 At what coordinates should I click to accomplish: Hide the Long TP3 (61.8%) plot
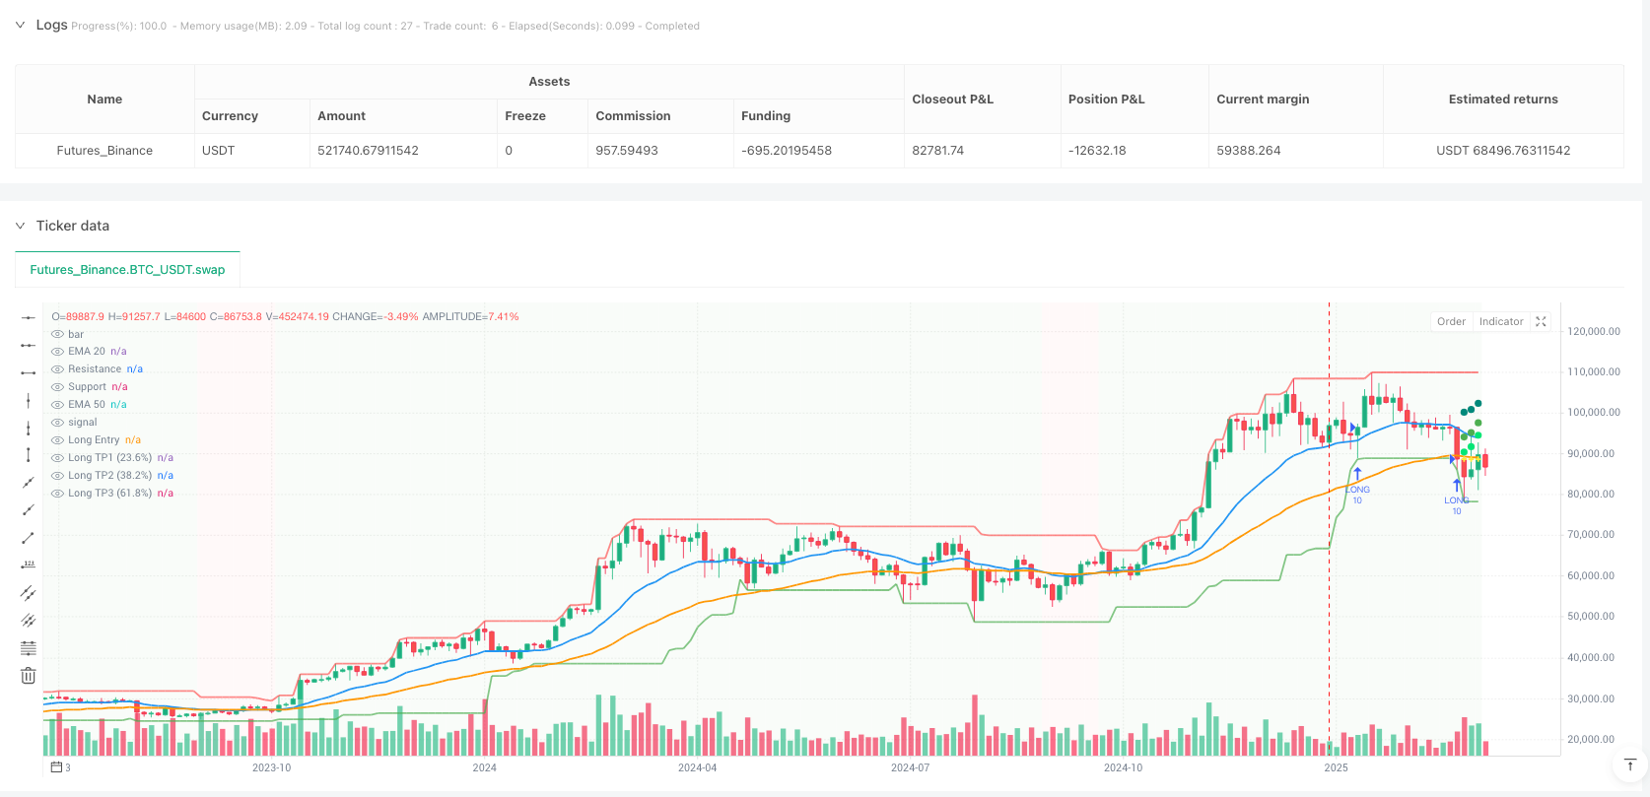click(57, 494)
